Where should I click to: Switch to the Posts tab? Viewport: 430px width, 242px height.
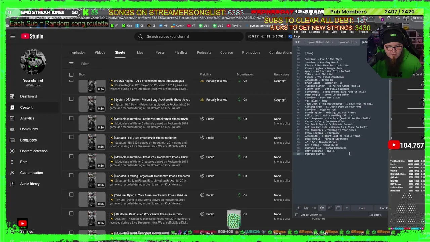pyautogui.click(x=160, y=52)
